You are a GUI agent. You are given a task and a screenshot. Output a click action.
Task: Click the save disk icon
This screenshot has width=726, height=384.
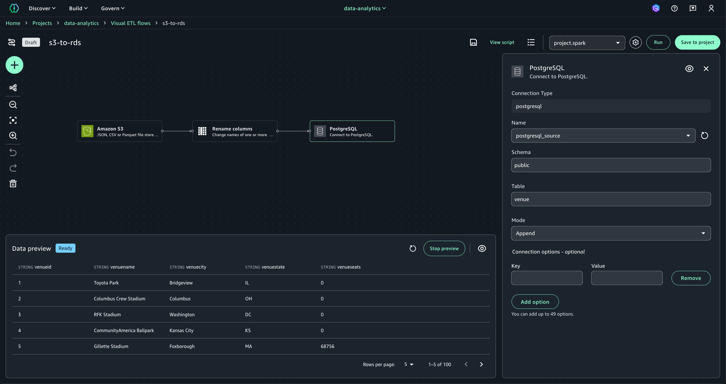pyautogui.click(x=473, y=42)
